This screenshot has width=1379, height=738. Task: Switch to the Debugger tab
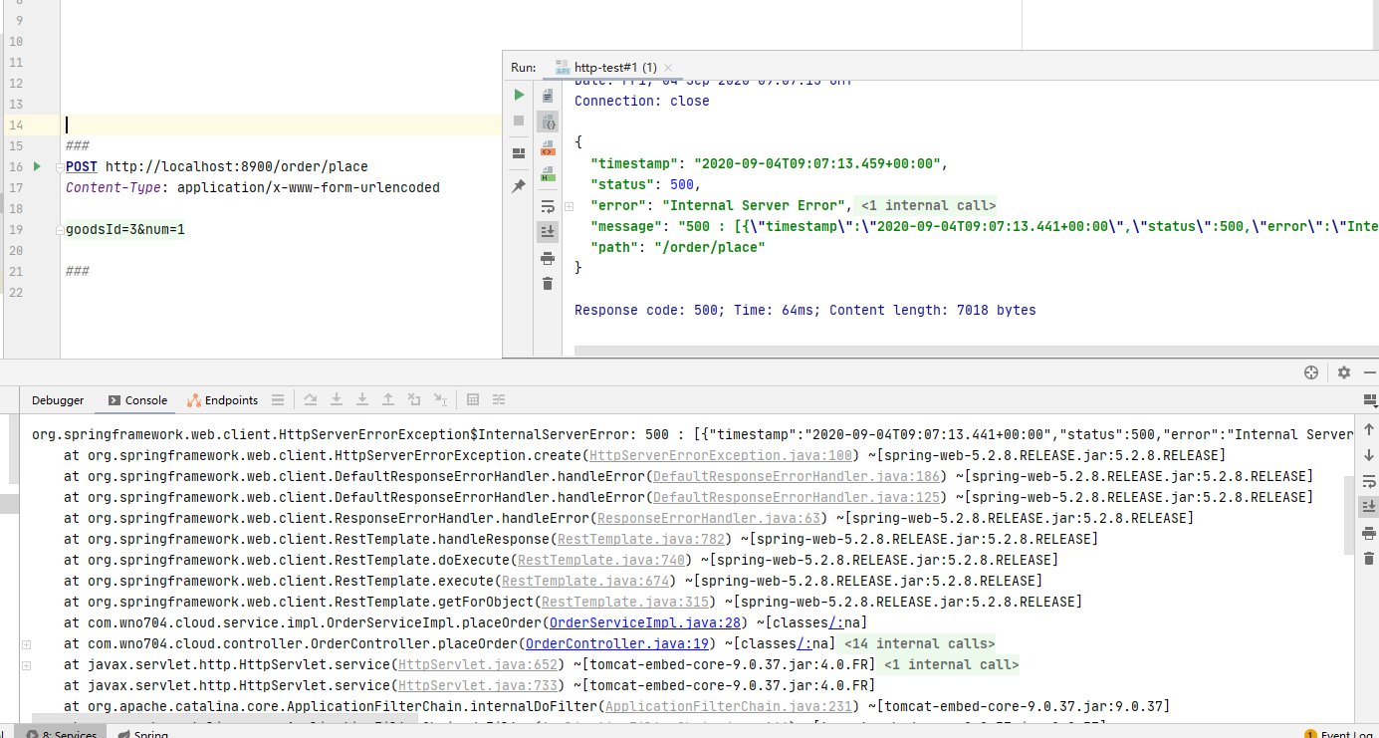(58, 400)
